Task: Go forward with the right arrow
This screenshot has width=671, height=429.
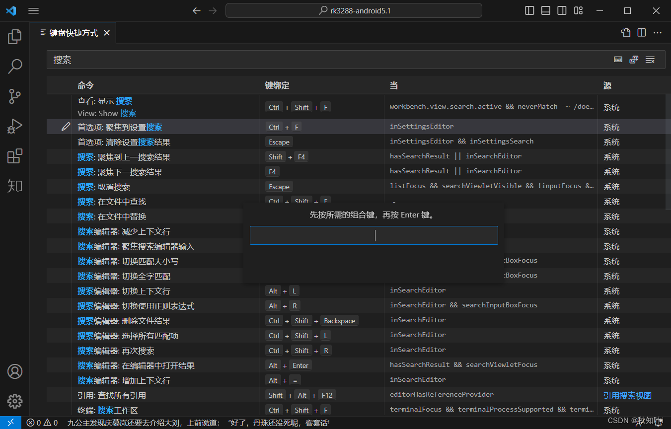Action: click(213, 10)
